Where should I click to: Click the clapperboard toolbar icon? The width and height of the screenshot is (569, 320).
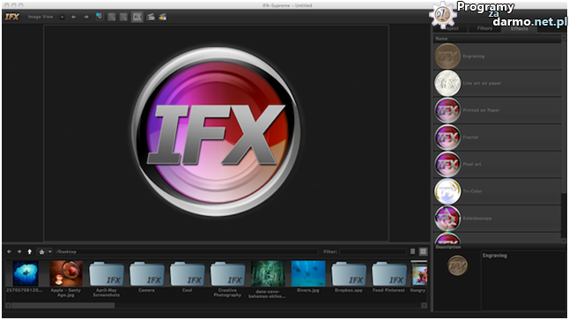(151, 17)
